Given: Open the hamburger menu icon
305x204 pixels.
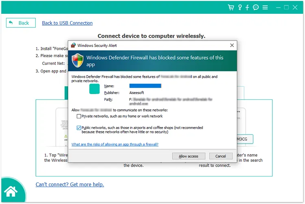Looking at the screenshot, I should pyautogui.click(x=265, y=7).
